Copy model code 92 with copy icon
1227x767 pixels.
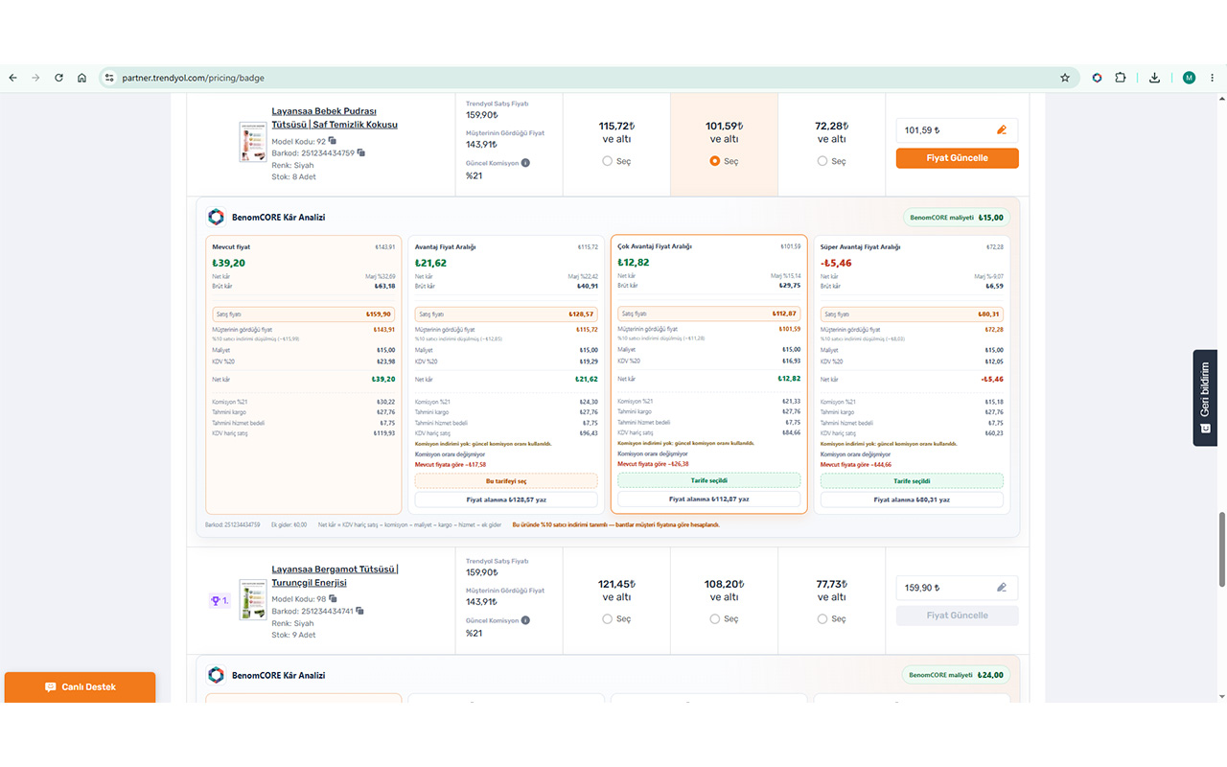click(333, 141)
